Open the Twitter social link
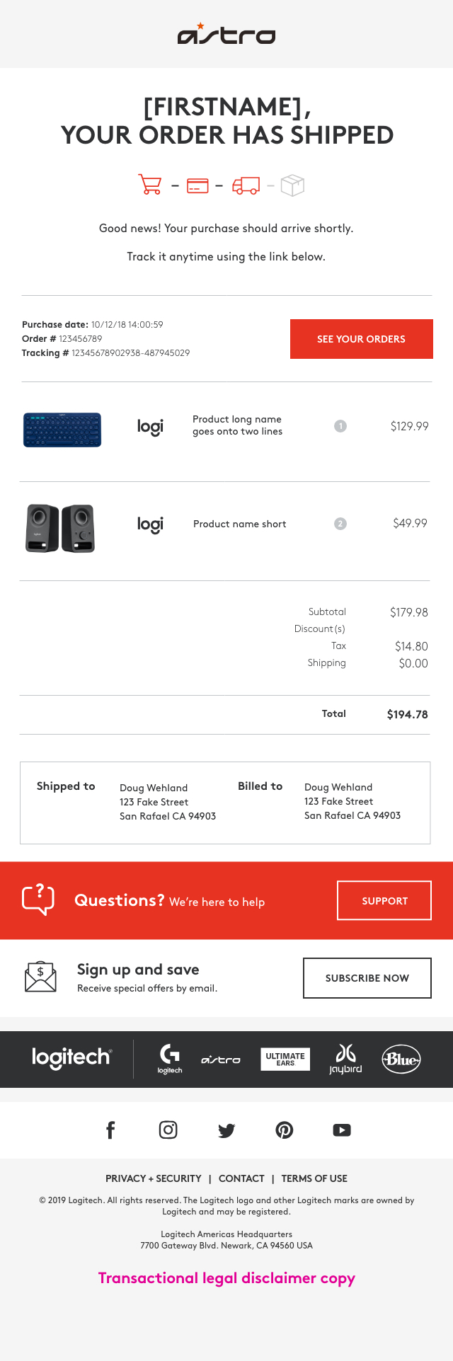Viewport: 453px width, 1361px height. click(226, 1130)
